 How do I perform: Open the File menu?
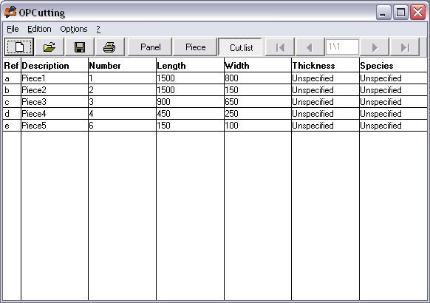click(x=13, y=29)
